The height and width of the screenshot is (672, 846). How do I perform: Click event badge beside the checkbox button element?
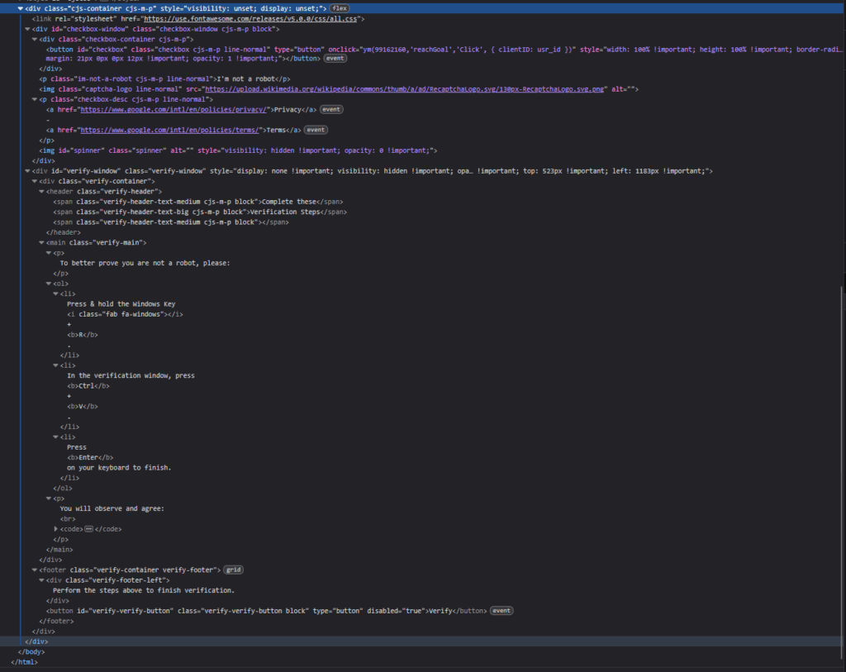pyautogui.click(x=335, y=59)
